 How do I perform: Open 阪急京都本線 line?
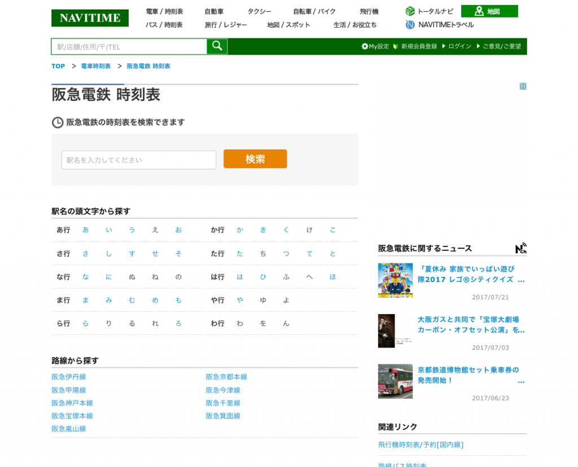click(226, 377)
